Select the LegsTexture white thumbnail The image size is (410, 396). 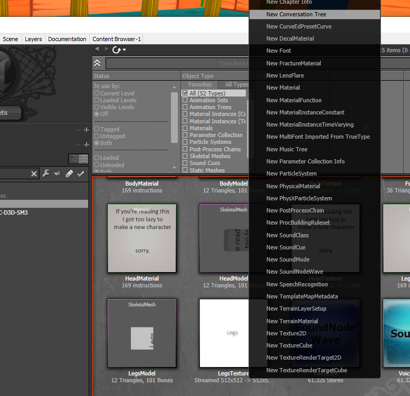point(224,333)
